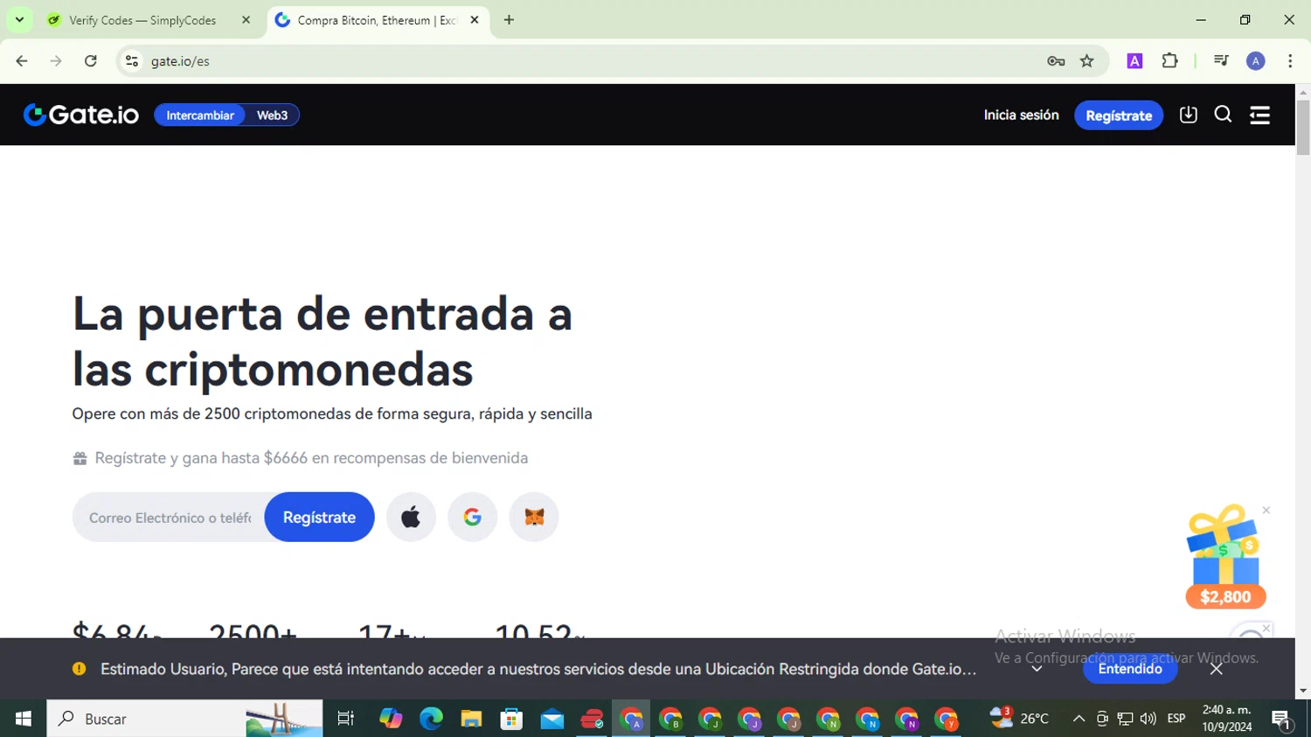Open the Mail app in the taskbar
The width and height of the screenshot is (1311, 737).
point(551,719)
